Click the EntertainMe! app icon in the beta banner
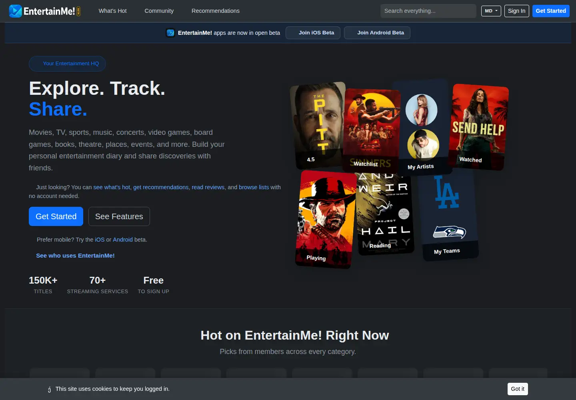Screen dimensions: 576x400 tap(170, 33)
